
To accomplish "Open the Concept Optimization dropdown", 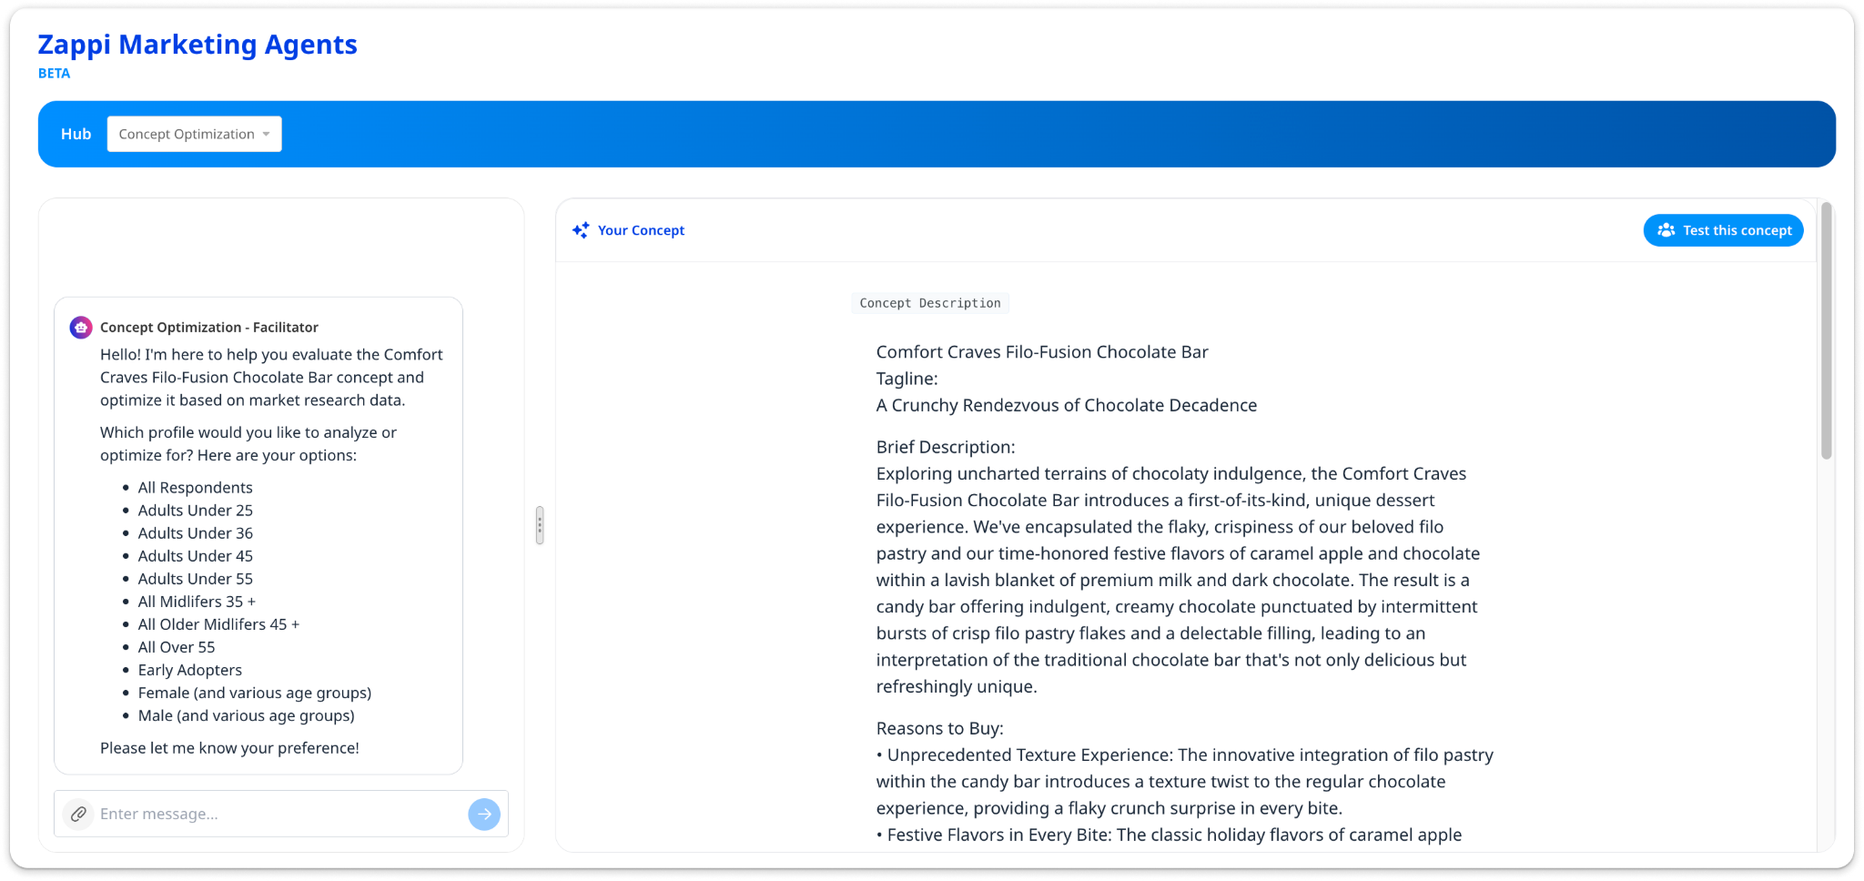I will 195,134.
